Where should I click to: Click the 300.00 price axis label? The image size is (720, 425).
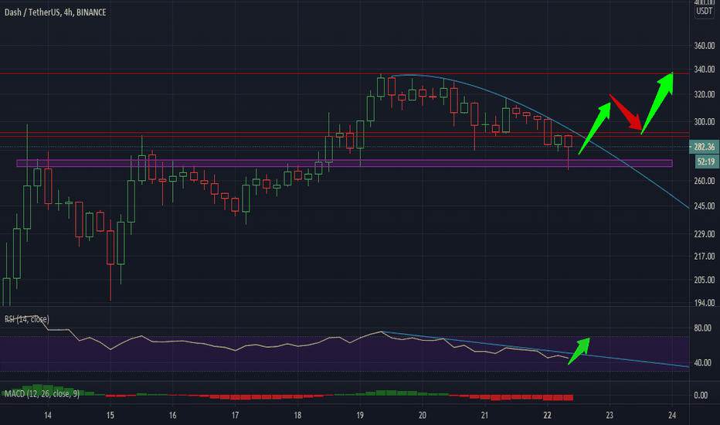(705, 122)
